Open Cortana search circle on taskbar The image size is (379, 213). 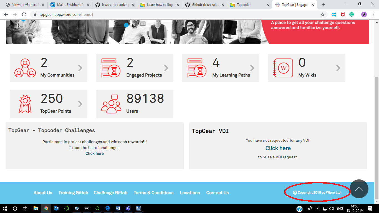pyautogui.click(x=15, y=208)
